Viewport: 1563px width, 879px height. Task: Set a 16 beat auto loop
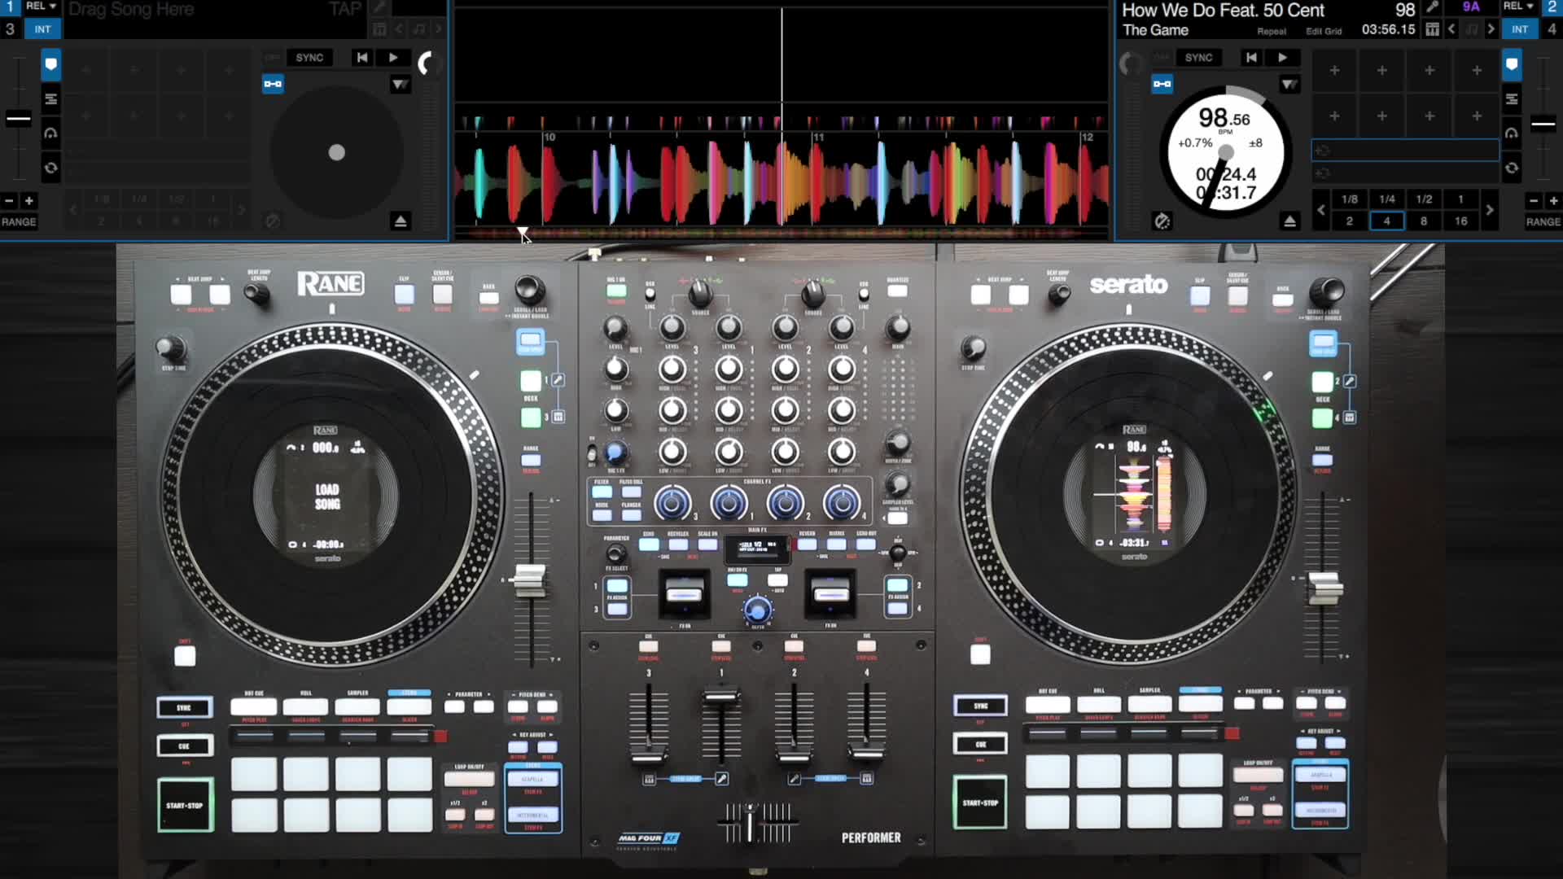pos(1461,221)
